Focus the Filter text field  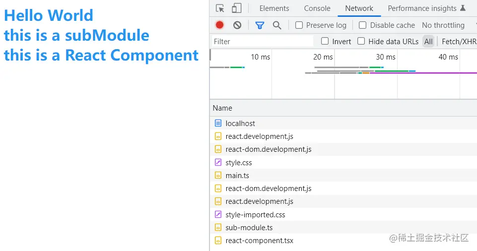coord(263,41)
